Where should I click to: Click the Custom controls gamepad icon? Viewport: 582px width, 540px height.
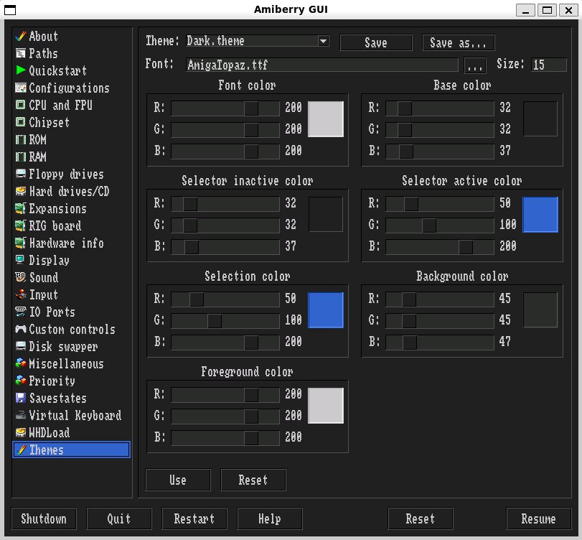(x=21, y=329)
